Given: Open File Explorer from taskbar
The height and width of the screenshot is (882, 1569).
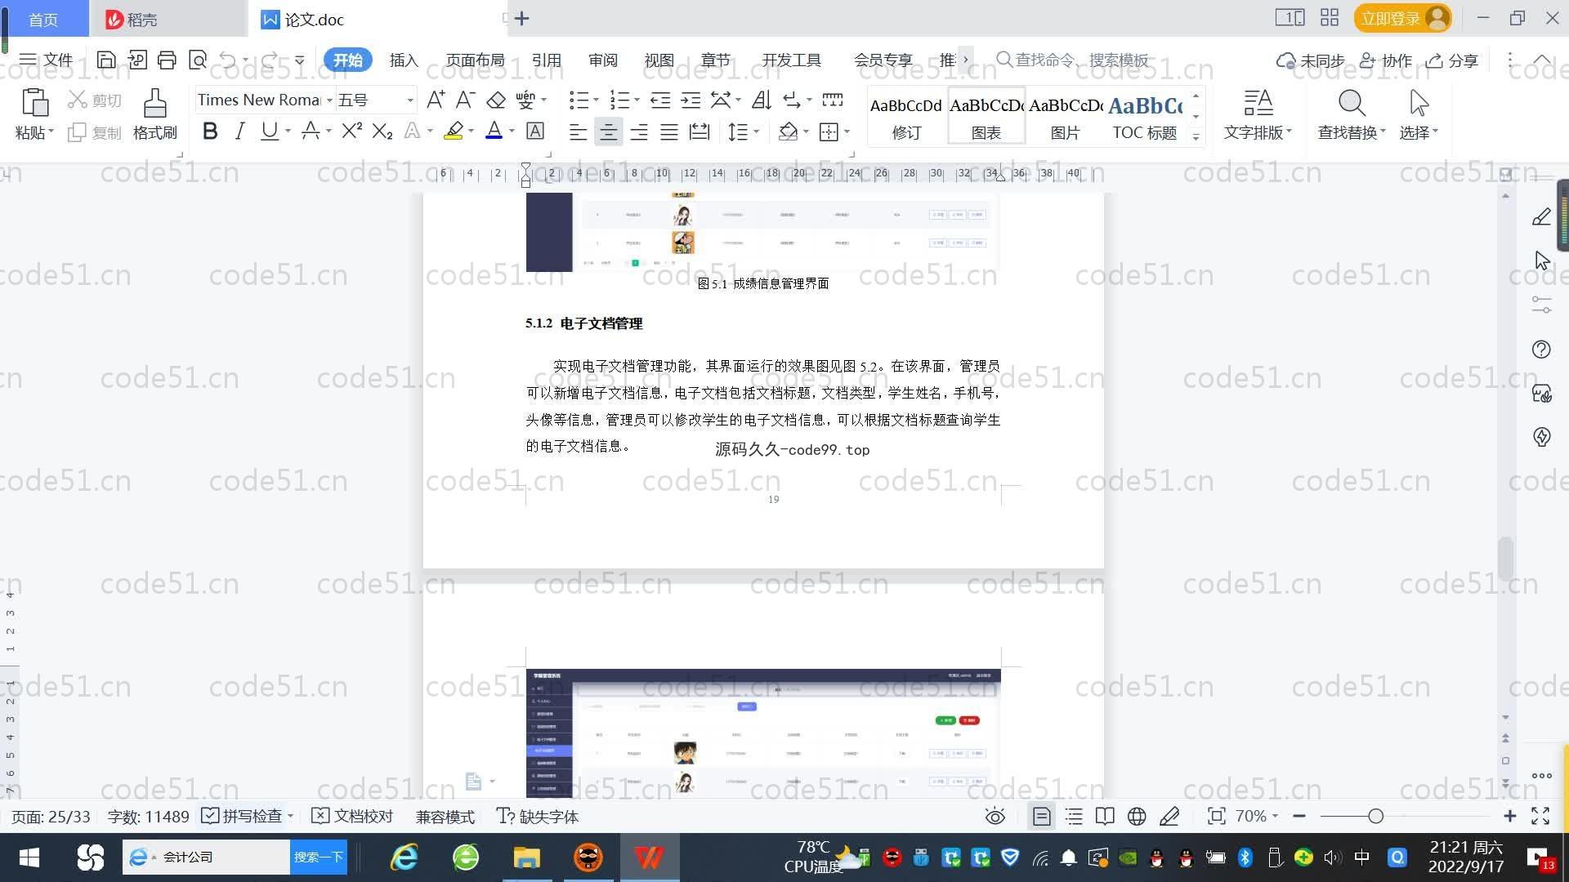Looking at the screenshot, I should click(x=527, y=857).
